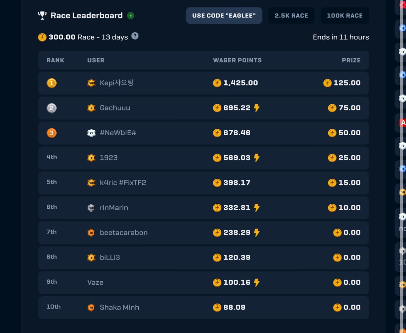Viewport: 406px width, 333px height.
Task: Click the 75.00 prize value
Action: [349, 108]
